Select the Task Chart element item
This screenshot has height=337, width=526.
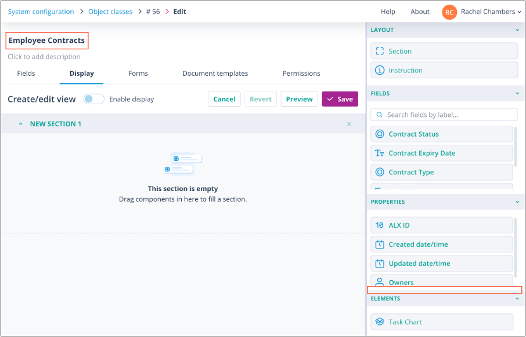pyautogui.click(x=441, y=321)
